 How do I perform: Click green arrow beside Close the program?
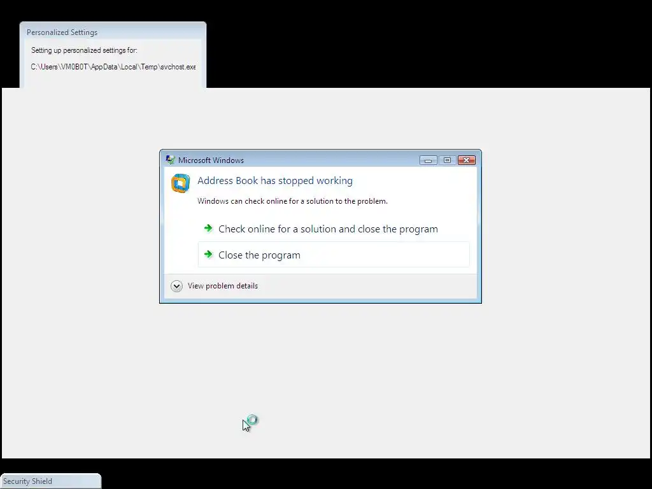click(208, 254)
